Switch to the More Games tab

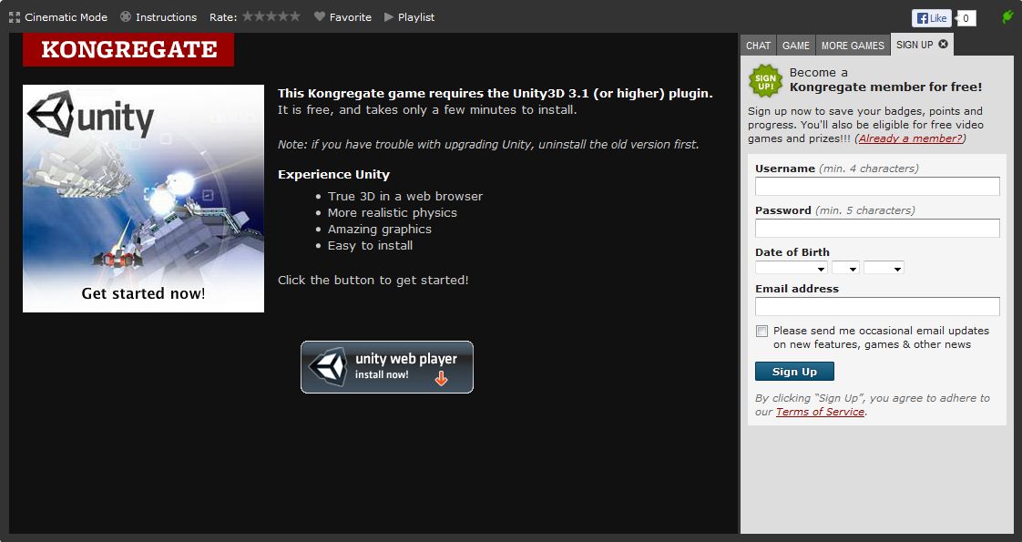(853, 46)
